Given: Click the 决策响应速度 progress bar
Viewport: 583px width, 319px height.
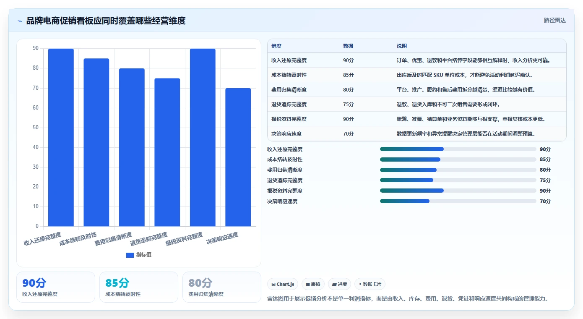Looking at the screenshot, I should coord(458,201).
